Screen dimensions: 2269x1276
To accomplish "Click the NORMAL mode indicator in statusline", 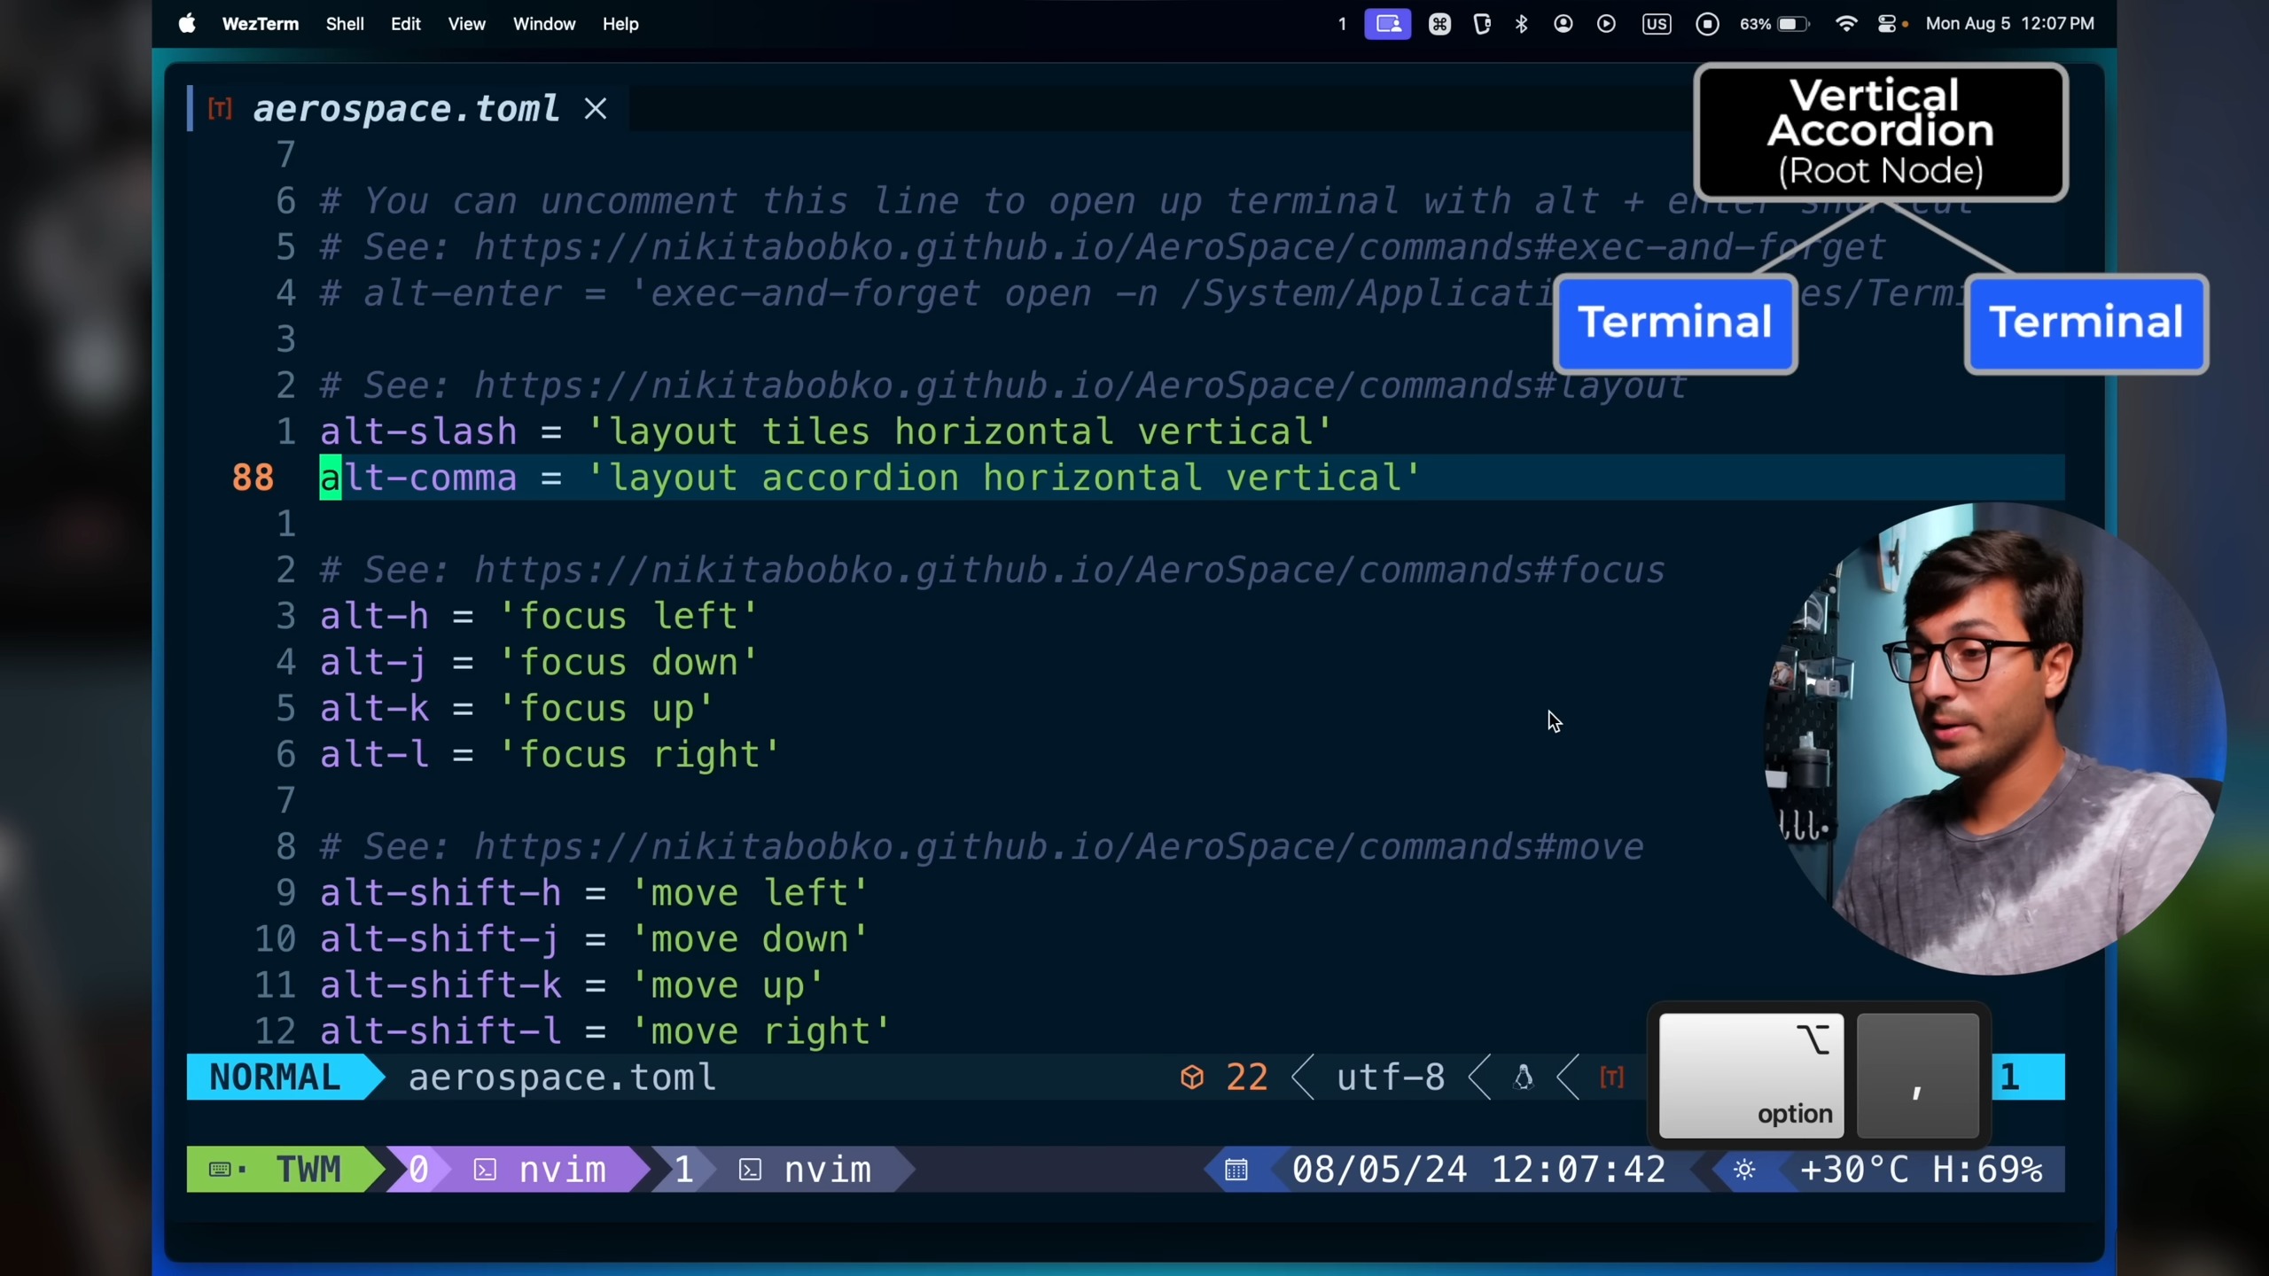I will (x=275, y=1078).
